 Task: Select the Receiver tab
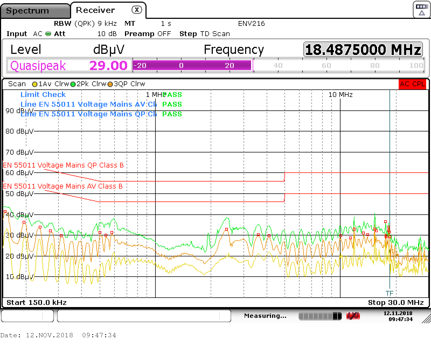(95, 10)
